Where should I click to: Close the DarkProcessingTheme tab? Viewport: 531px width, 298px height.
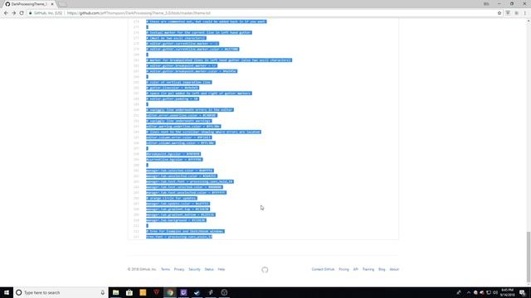coord(52,4)
